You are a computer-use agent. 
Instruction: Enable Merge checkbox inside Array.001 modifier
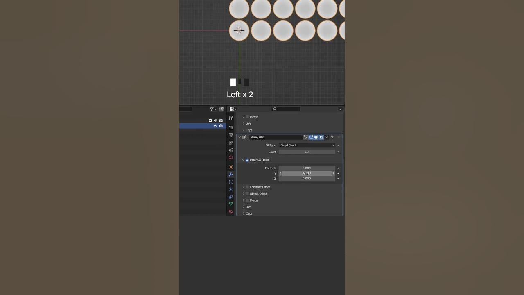click(x=247, y=200)
